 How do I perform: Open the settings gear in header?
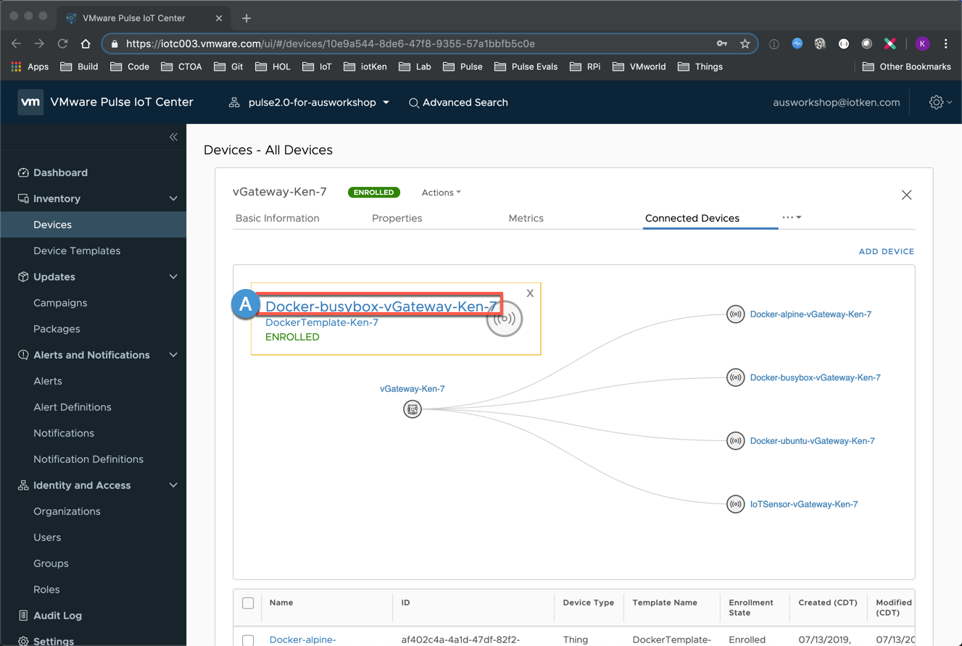(x=937, y=103)
